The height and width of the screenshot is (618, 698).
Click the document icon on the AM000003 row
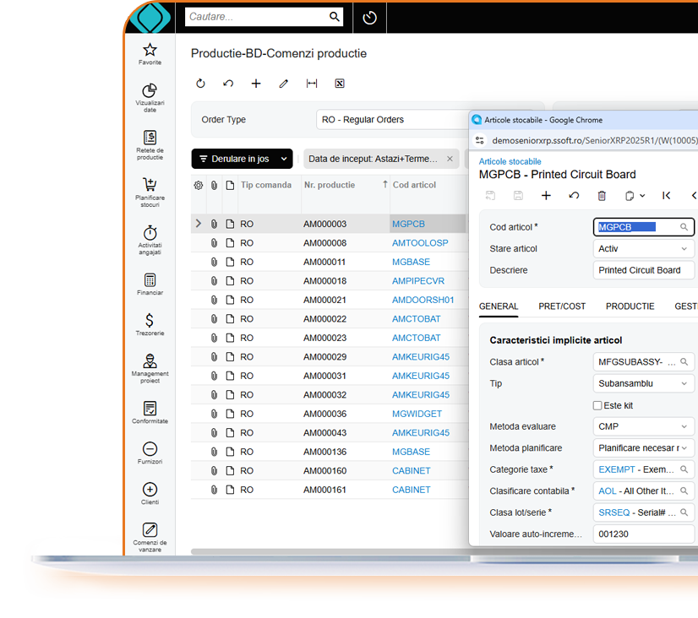tap(230, 224)
